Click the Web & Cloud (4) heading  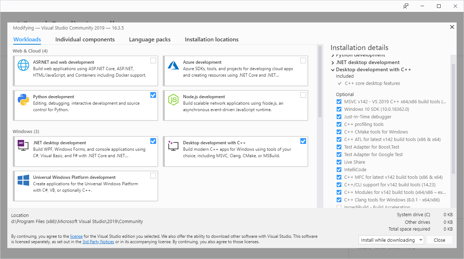(30, 51)
